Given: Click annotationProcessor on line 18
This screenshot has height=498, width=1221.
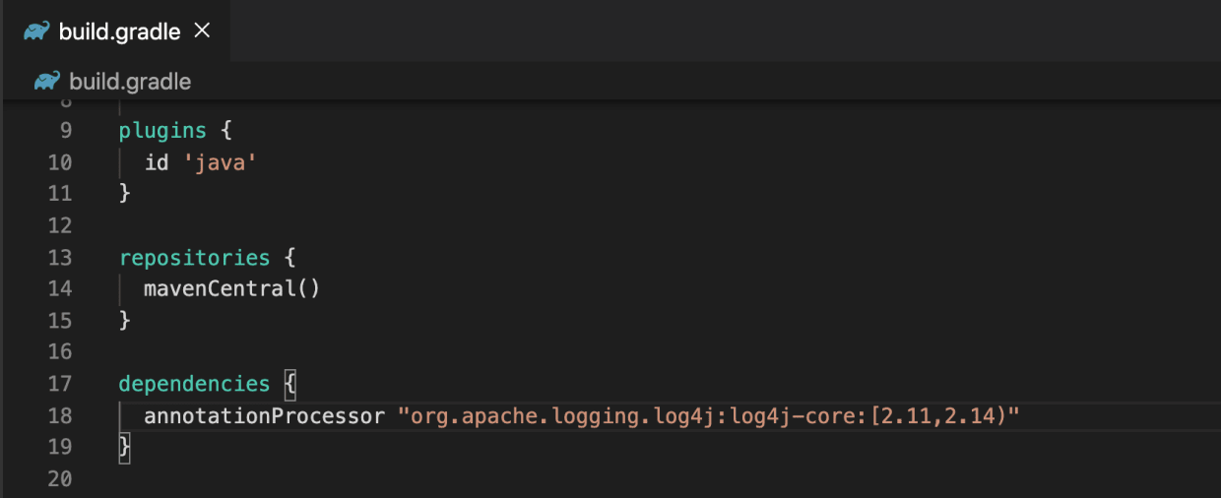Looking at the screenshot, I should point(264,415).
